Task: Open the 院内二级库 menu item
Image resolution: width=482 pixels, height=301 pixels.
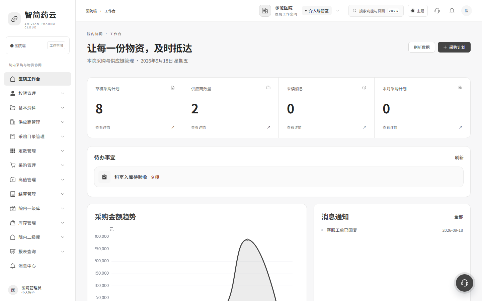Action: pyautogui.click(x=37, y=237)
